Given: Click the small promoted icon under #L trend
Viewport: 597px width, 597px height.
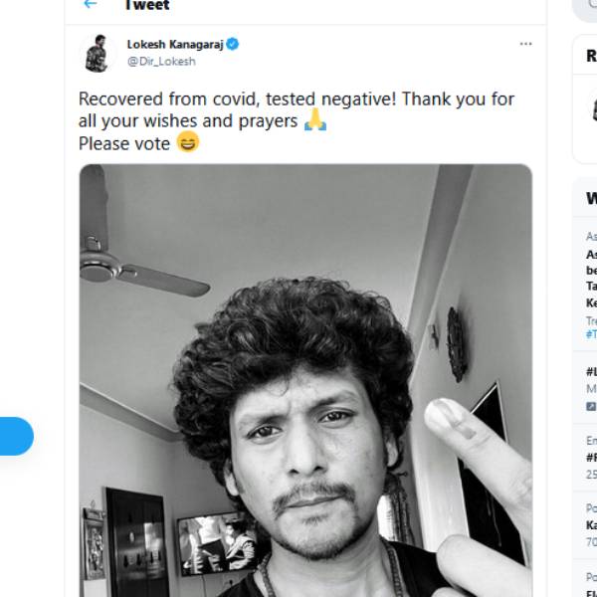Looking at the screenshot, I should tap(591, 406).
